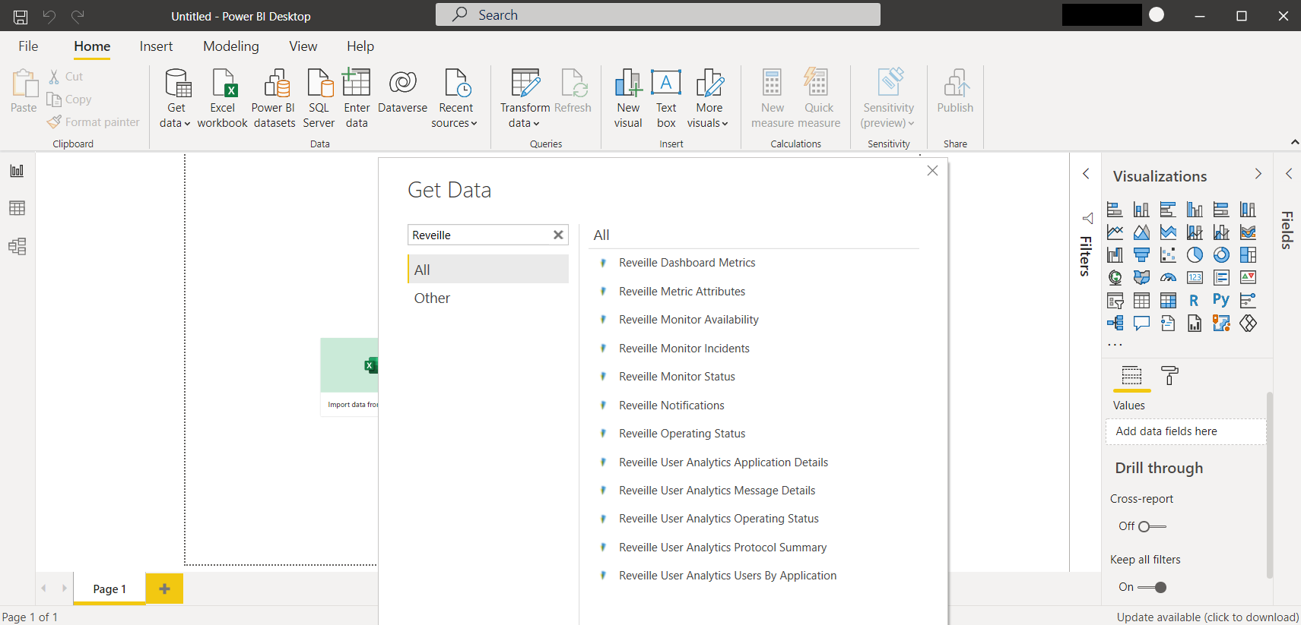The image size is (1301, 625).
Task: Select the Q&A speech bubble visual
Action: (x=1141, y=324)
